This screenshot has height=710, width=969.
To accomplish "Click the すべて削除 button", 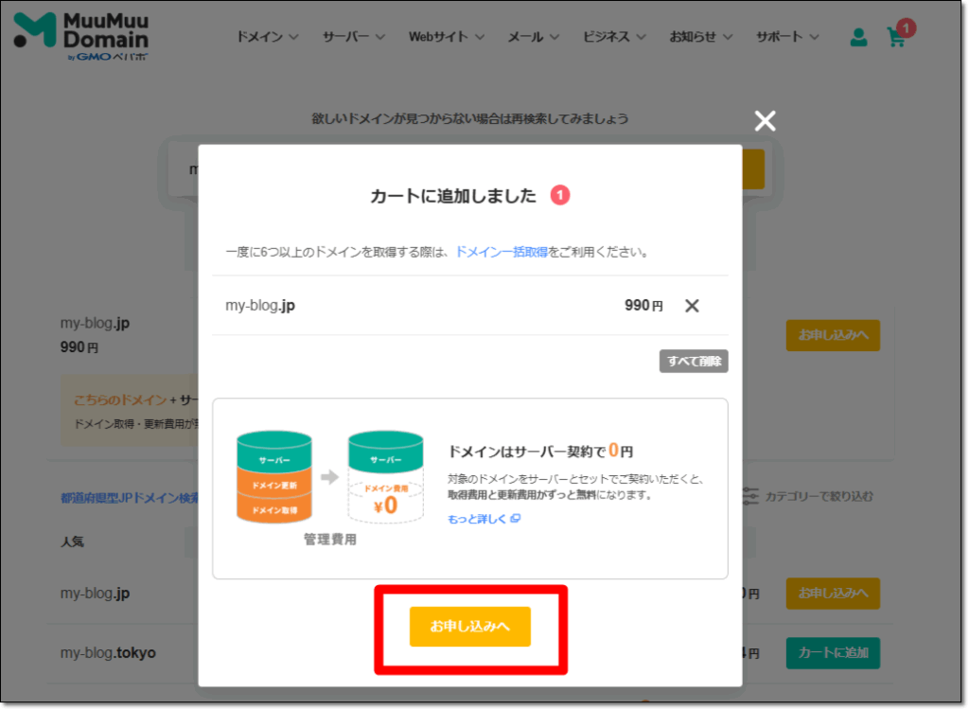I will 693,361.
